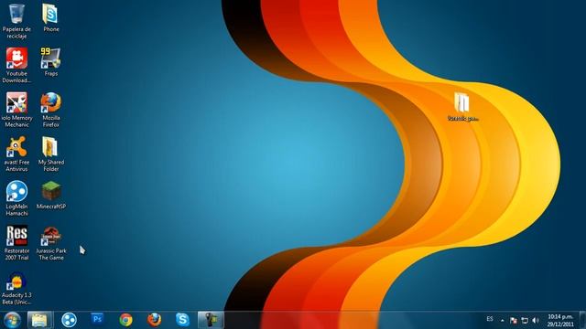Launch Google Chrome from the taskbar
This screenshot has width=586, height=329.
125,320
